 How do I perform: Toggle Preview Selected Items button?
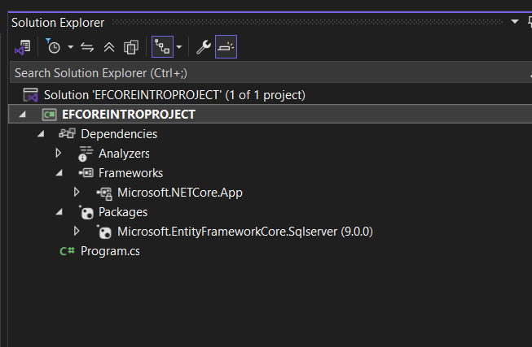[226, 47]
